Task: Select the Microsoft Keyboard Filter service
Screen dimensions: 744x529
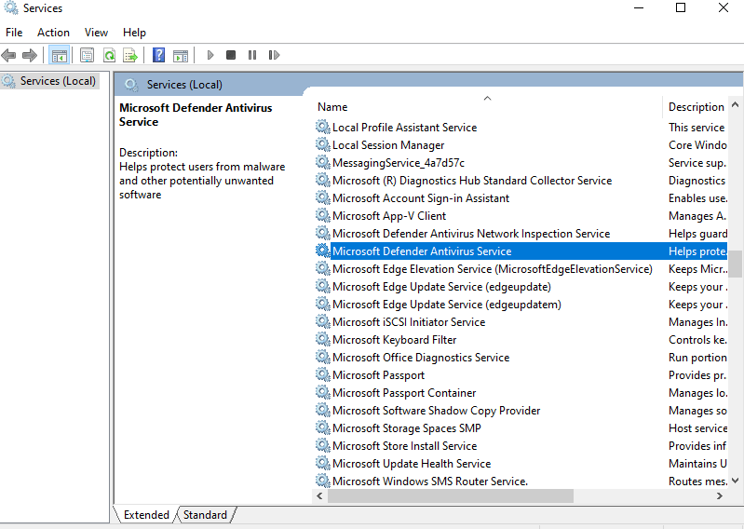Action: click(x=394, y=340)
